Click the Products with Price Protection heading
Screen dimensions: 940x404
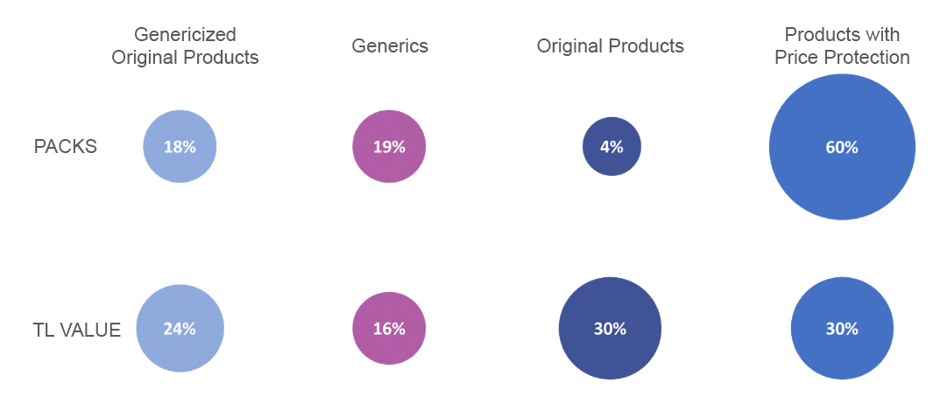(x=842, y=46)
